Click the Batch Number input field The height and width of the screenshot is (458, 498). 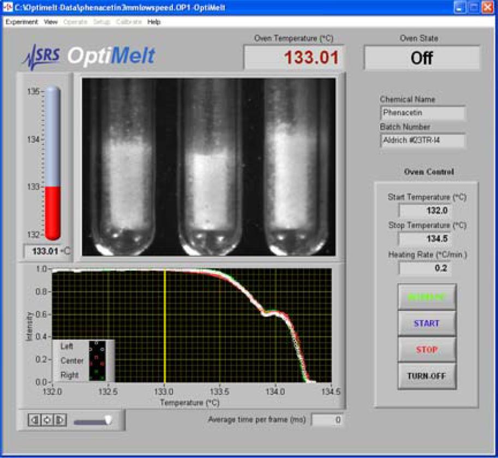tap(423, 140)
